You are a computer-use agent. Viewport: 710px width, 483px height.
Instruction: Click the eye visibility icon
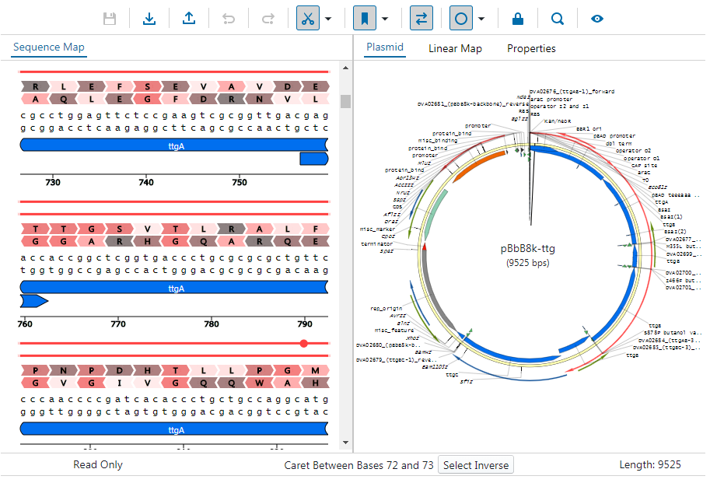[597, 19]
